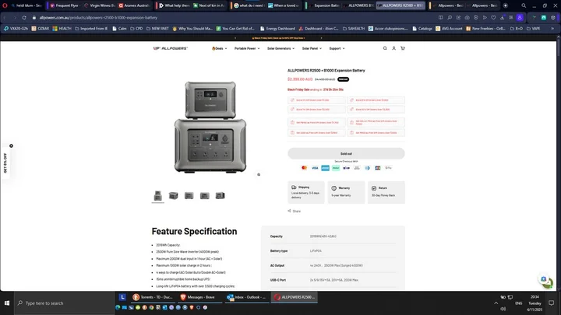Screen dimensions: 561x315
Task: Show more bookmarks with the chevron
Action: [x=552, y=28]
